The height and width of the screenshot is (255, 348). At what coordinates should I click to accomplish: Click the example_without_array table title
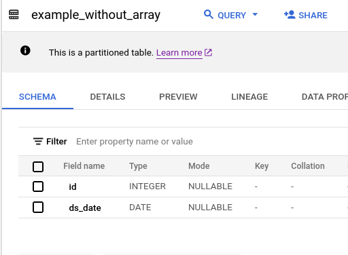pyautogui.click(x=96, y=15)
